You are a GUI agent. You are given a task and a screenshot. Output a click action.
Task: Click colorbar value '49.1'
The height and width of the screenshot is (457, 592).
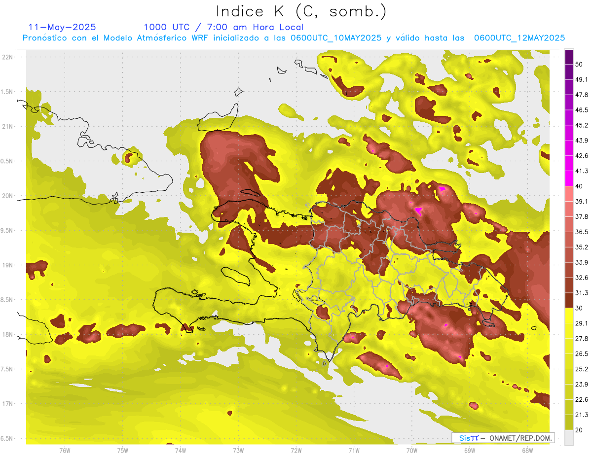(x=582, y=79)
